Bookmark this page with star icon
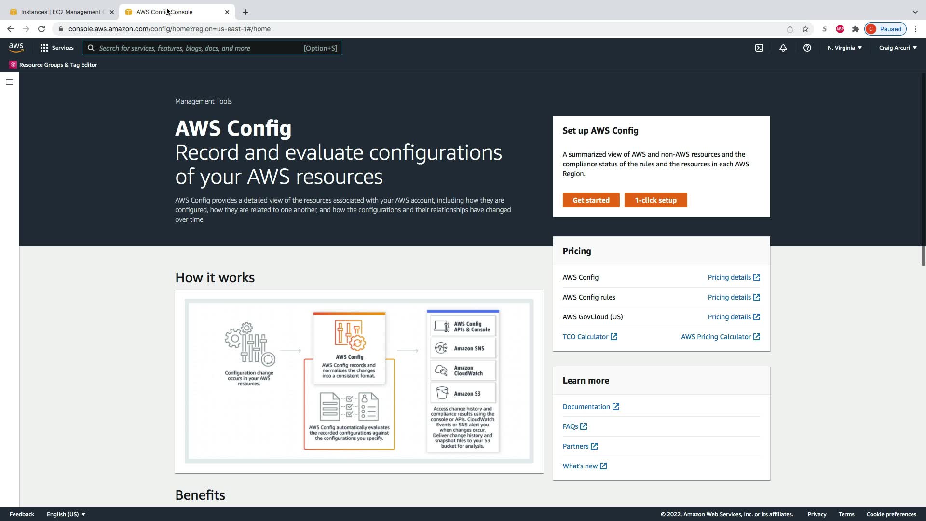Viewport: 926px width, 521px height. [805, 29]
